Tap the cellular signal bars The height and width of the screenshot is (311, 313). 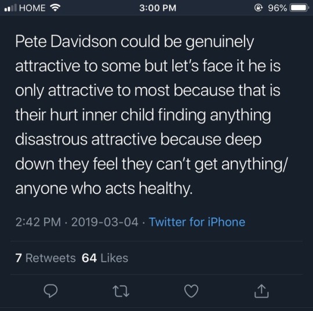coord(10,8)
